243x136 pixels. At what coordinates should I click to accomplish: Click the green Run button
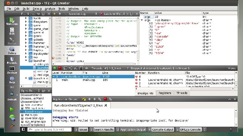[12, 109]
